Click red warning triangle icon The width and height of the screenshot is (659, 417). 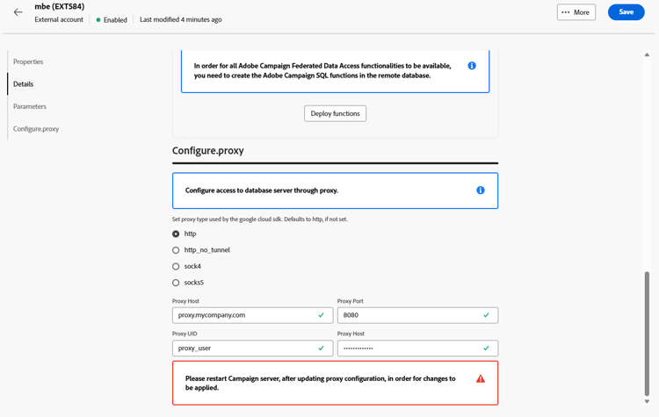481,378
